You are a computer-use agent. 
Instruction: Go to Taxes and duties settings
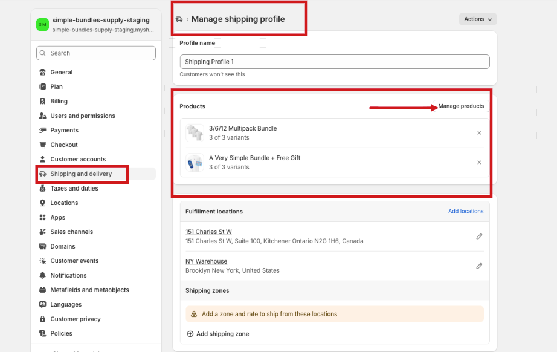coord(74,189)
